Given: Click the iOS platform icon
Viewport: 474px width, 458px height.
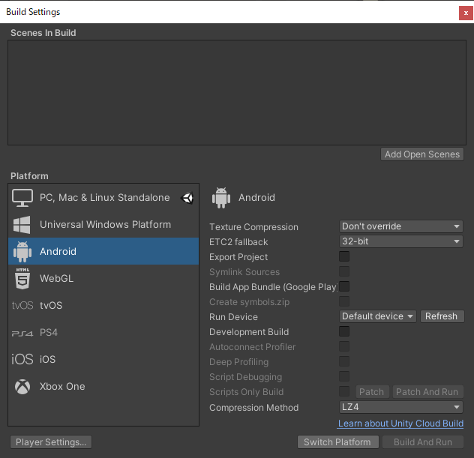Looking at the screenshot, I should 22,359.
